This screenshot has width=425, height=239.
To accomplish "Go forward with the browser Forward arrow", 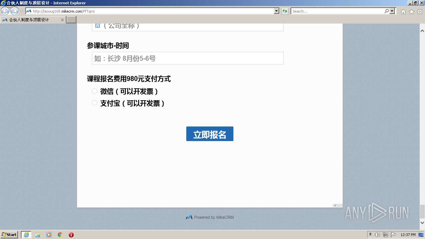I will click(14, 11).
